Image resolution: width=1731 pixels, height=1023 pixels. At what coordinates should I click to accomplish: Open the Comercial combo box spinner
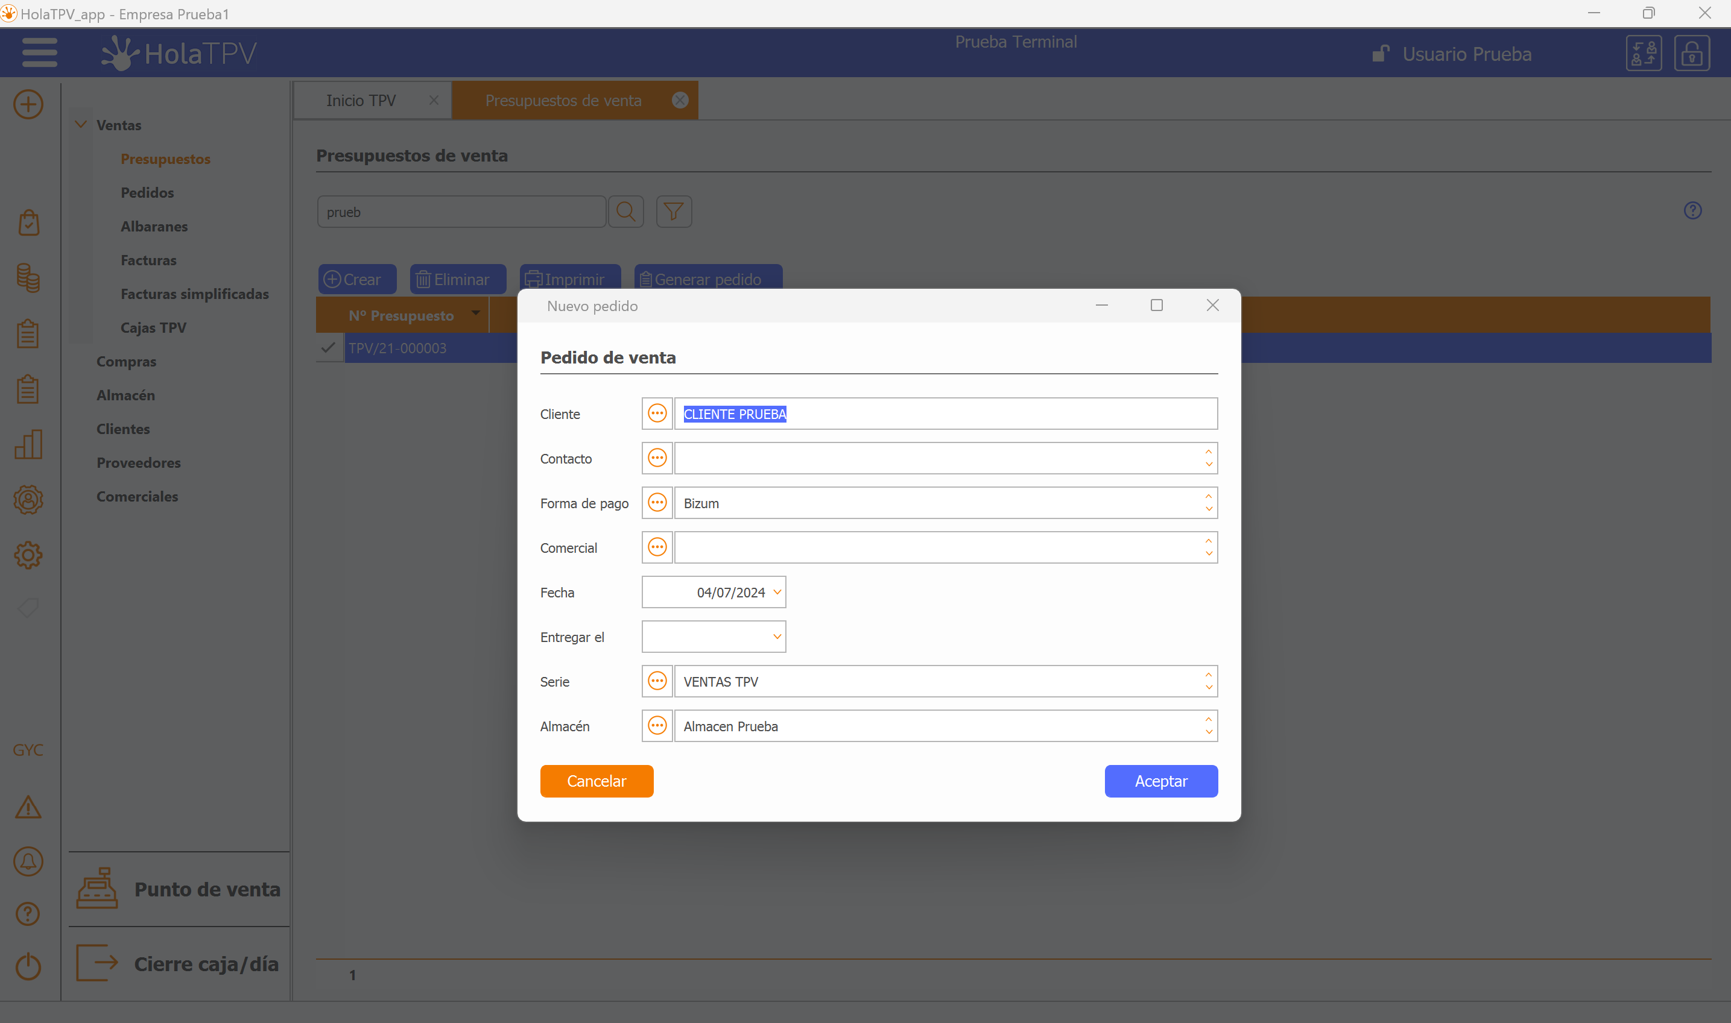(x=1208, y=547)
